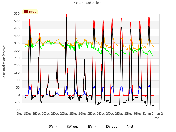Click the SW_out legend label
Viewport: 176px width, 132px height.
(x=72, y=127)
